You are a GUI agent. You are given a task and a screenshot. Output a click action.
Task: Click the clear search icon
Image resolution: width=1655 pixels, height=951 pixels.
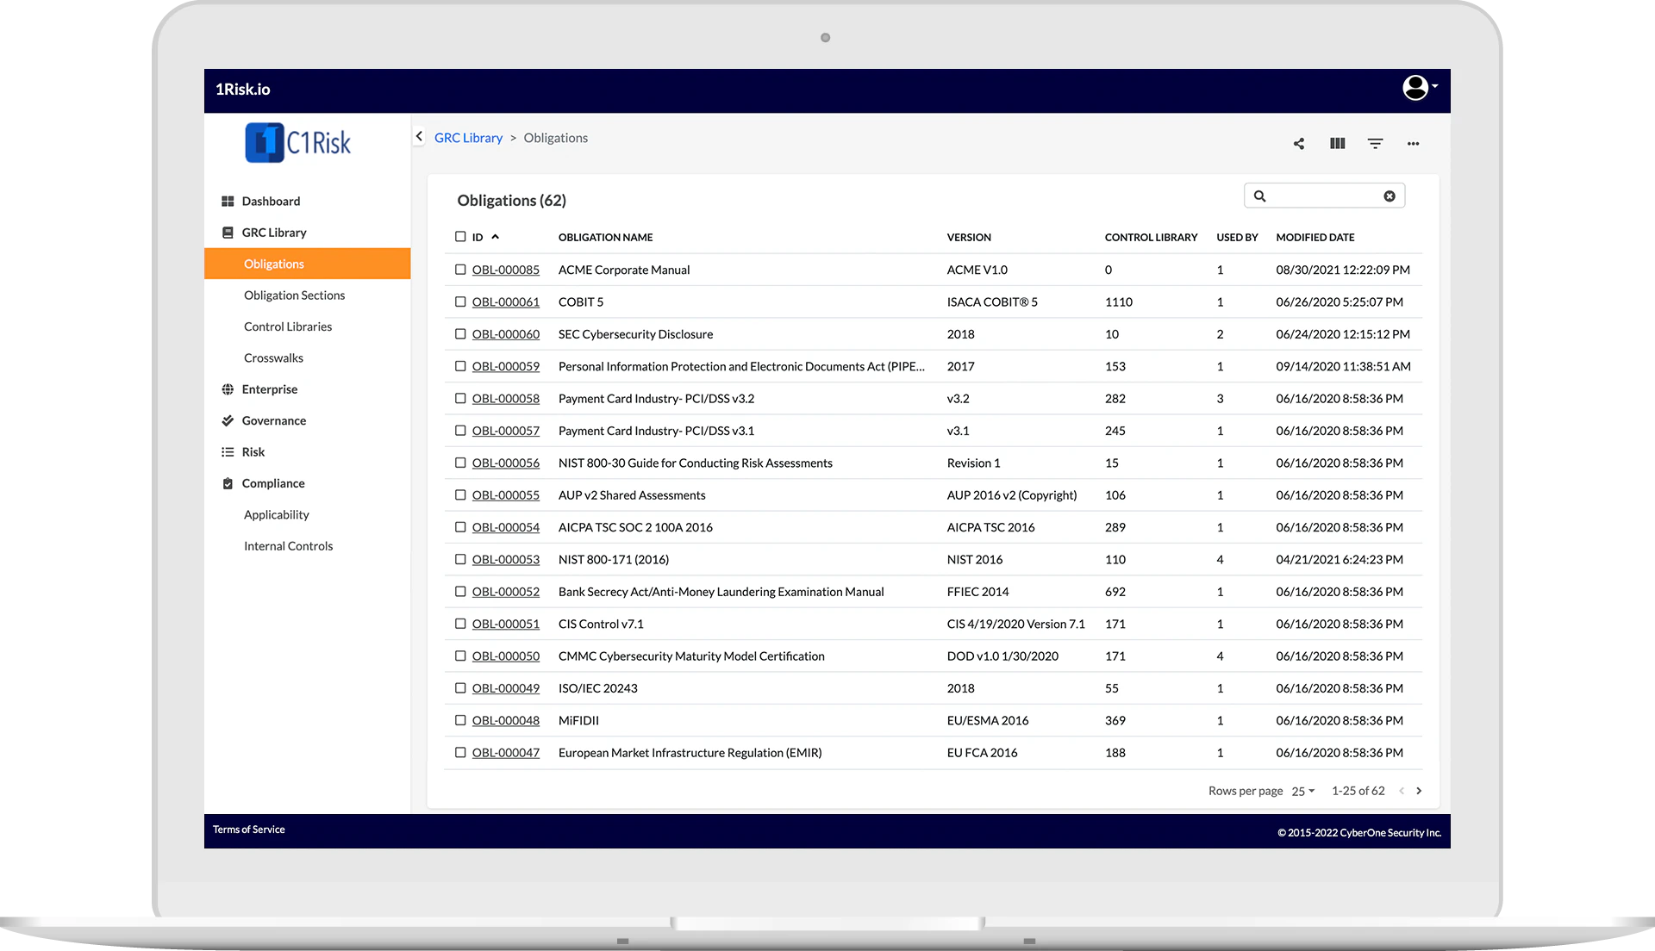tap(1389, 196)
